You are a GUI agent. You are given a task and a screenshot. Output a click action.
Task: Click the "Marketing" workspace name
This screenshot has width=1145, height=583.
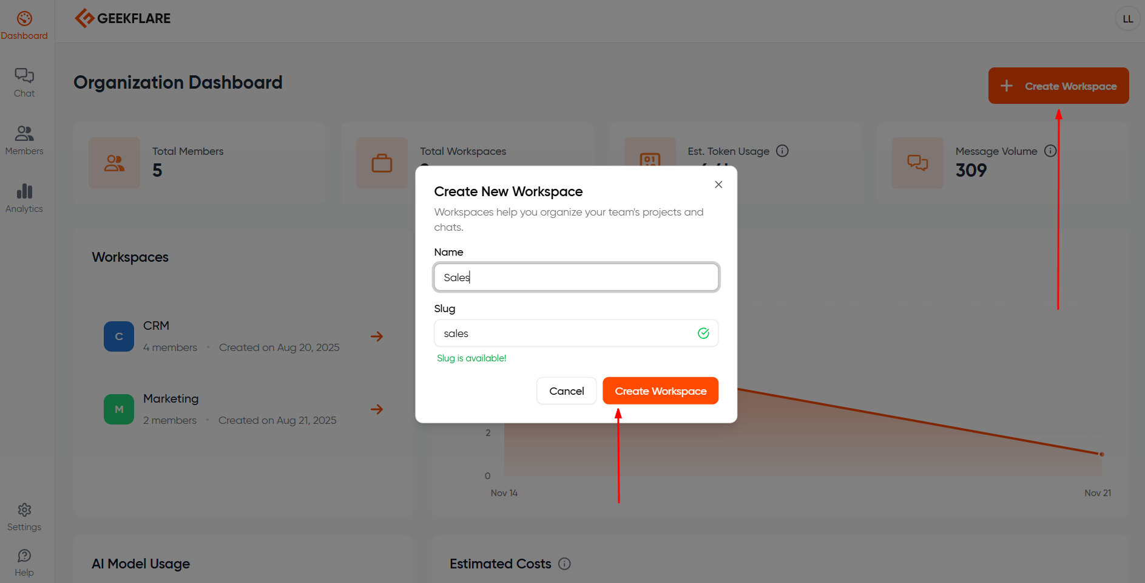[171, 398]
